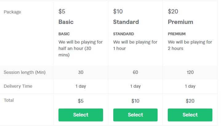Click the Basic package title
This screenshot has width=221, height=126.
click(66, 22)
